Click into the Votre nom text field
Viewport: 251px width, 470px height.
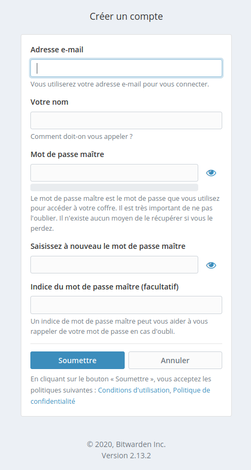pos(126,121)
